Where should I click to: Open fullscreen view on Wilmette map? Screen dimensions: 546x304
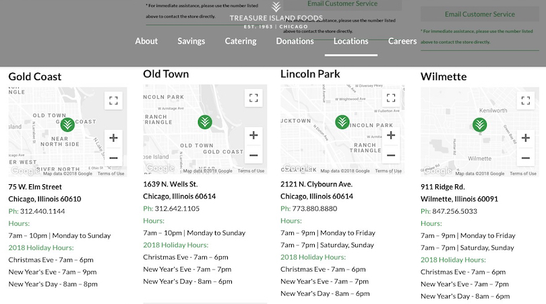[x=526, y=101]
